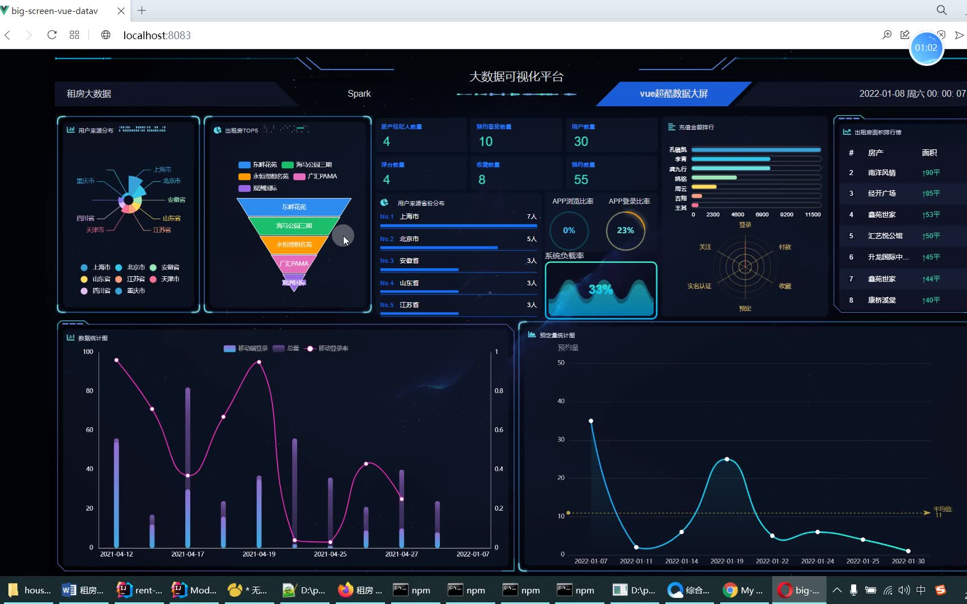
Task: Click the 23% APP登录比率 ring
Action: [x=626, y=230]
